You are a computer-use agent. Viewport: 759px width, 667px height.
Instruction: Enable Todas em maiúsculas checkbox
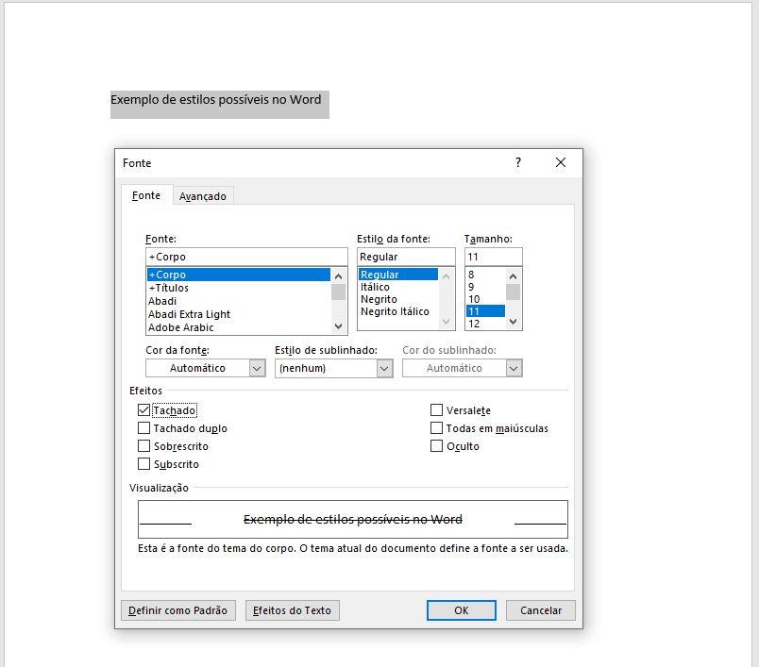pos(436,428)
